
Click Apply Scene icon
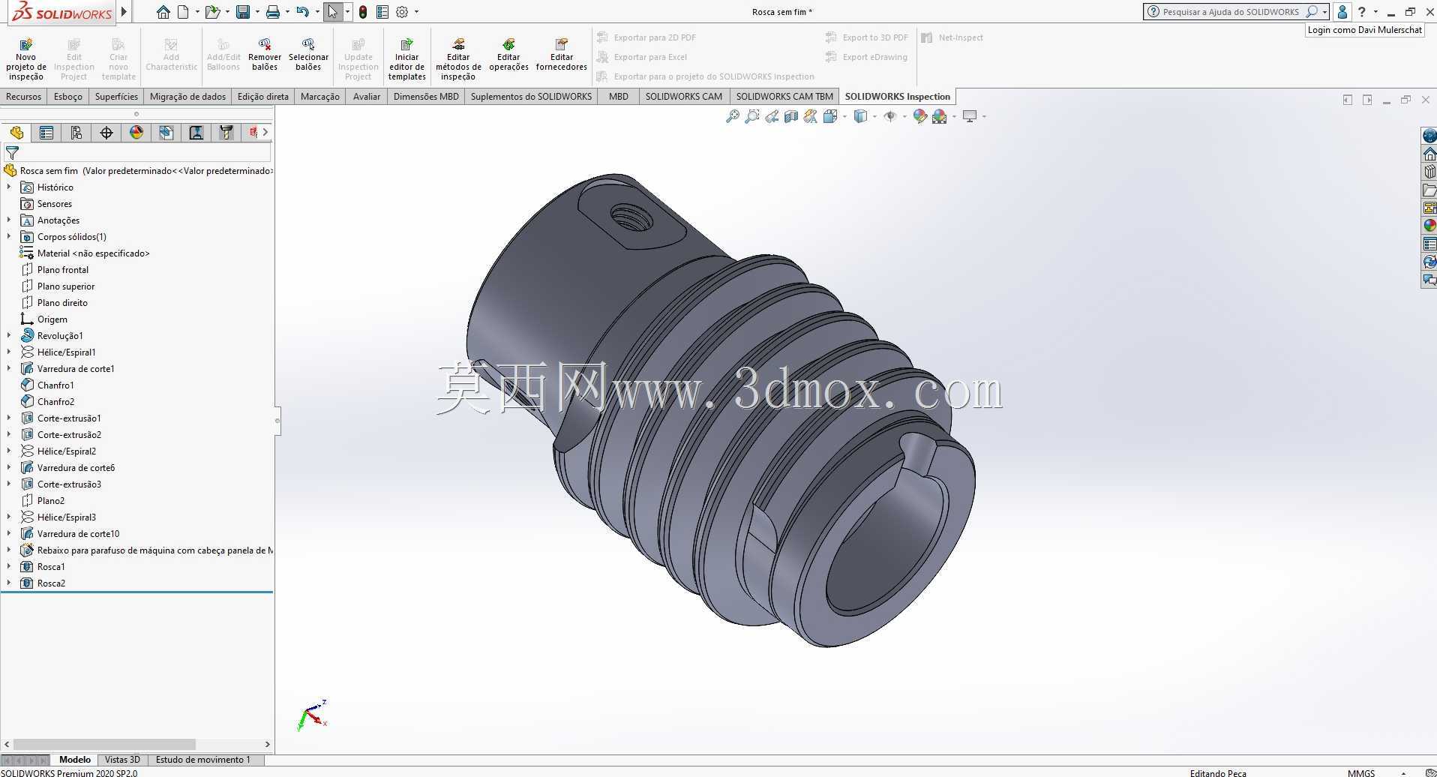point(939,116)
